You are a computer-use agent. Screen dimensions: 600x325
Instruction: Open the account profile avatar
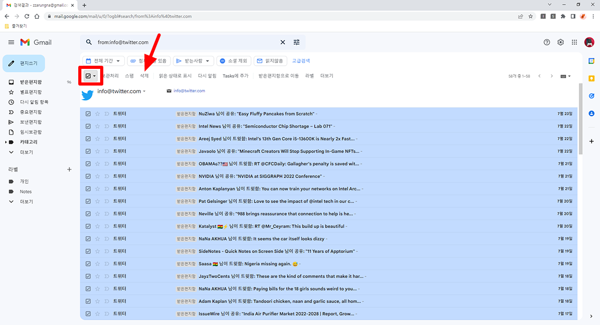(x=589, y=42)
